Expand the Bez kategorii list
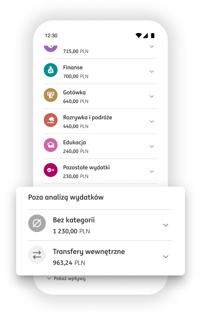Viewport: 201px width, 315px height. pyautogui.click(x=166, y=225)
